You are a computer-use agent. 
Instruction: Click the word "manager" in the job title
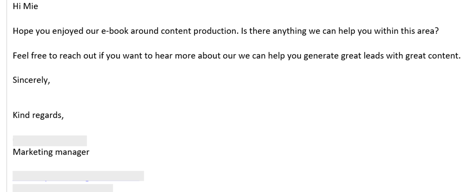click(72, 152)
